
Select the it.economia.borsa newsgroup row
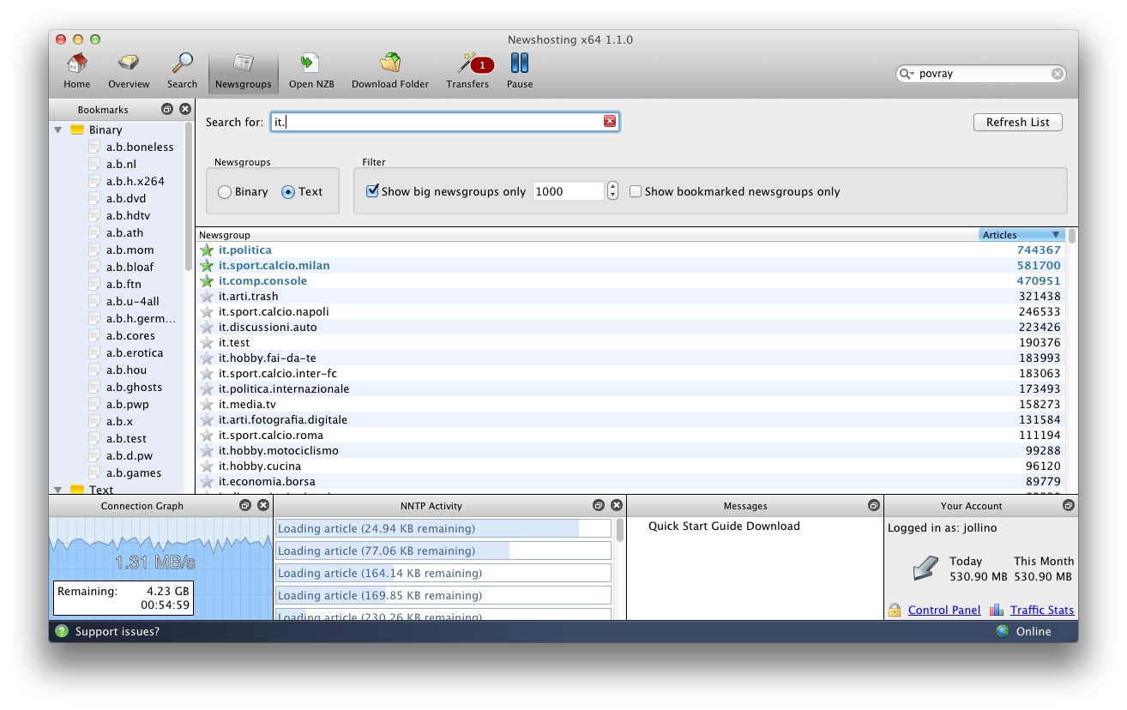click(630, 482)
